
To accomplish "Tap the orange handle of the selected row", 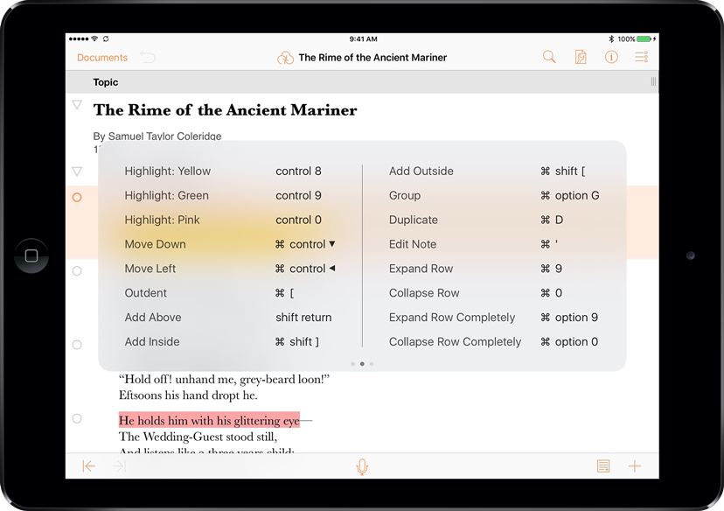I will click(77, 198).
